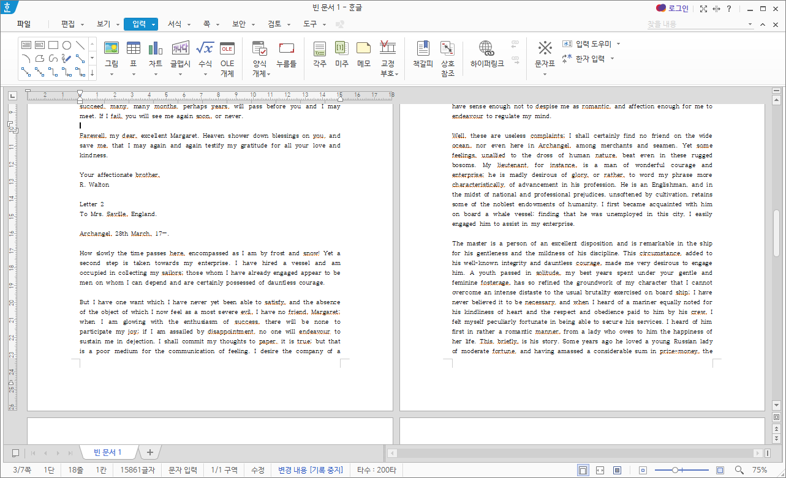Click the horizontal scrollbar track
The width and height of the screenshot is (786, 478).
pyautogui.click(x=576, y=453)
